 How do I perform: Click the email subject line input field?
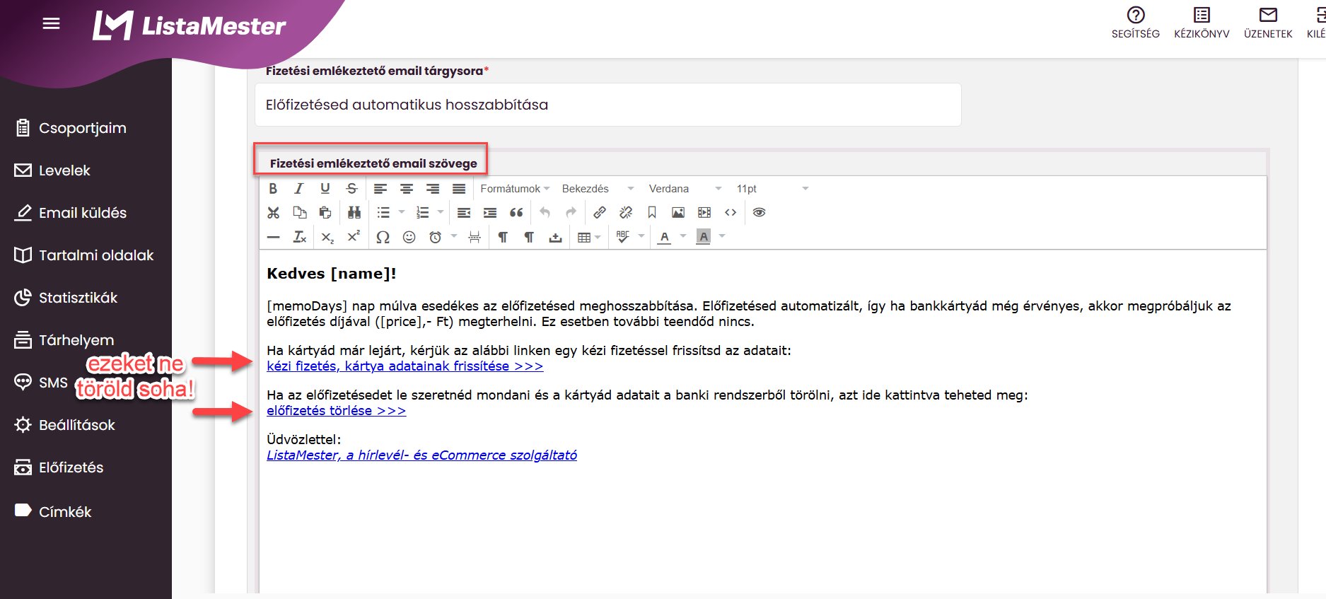point(607,105)
